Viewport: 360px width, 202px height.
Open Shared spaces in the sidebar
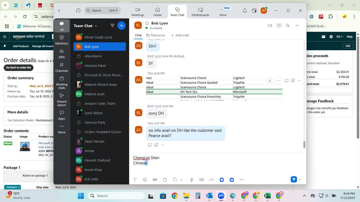click(x=62, y=99)
